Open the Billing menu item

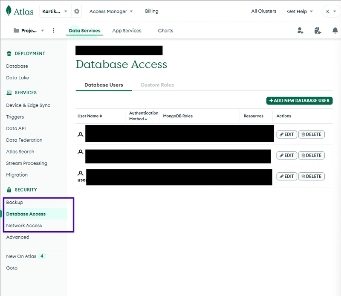152,11
